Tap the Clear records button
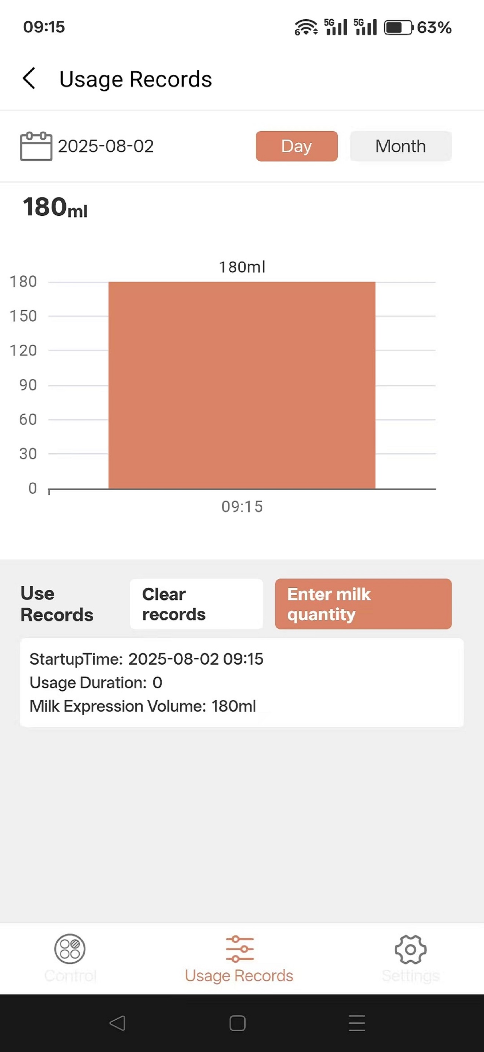 [196, 604]
